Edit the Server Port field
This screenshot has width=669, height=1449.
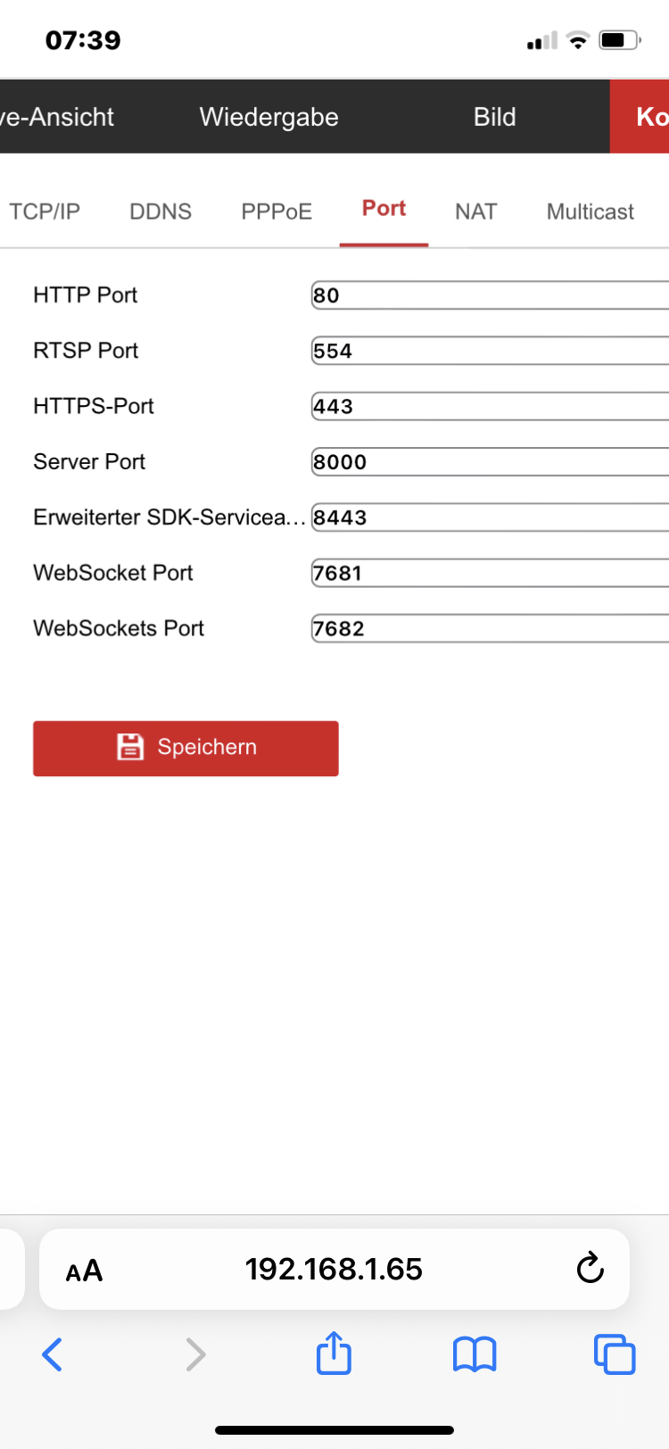[489, 462]
